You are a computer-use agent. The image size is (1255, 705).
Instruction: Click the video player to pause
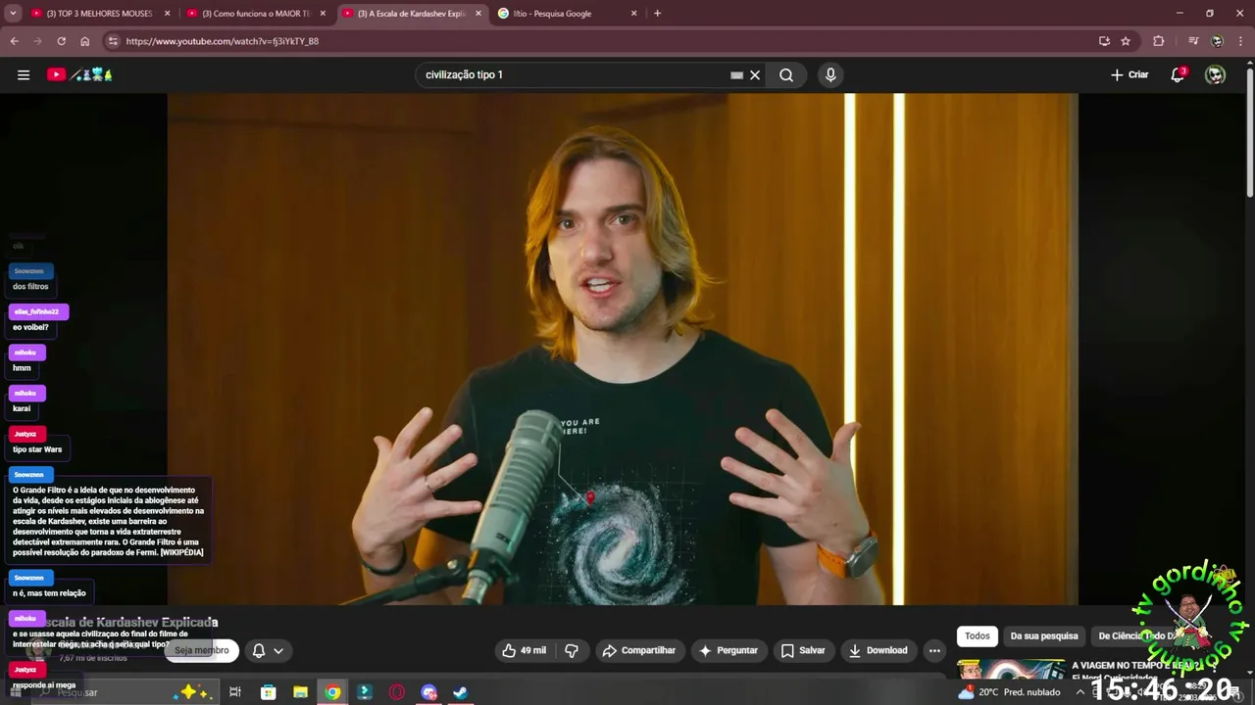[x=622, y=349]
